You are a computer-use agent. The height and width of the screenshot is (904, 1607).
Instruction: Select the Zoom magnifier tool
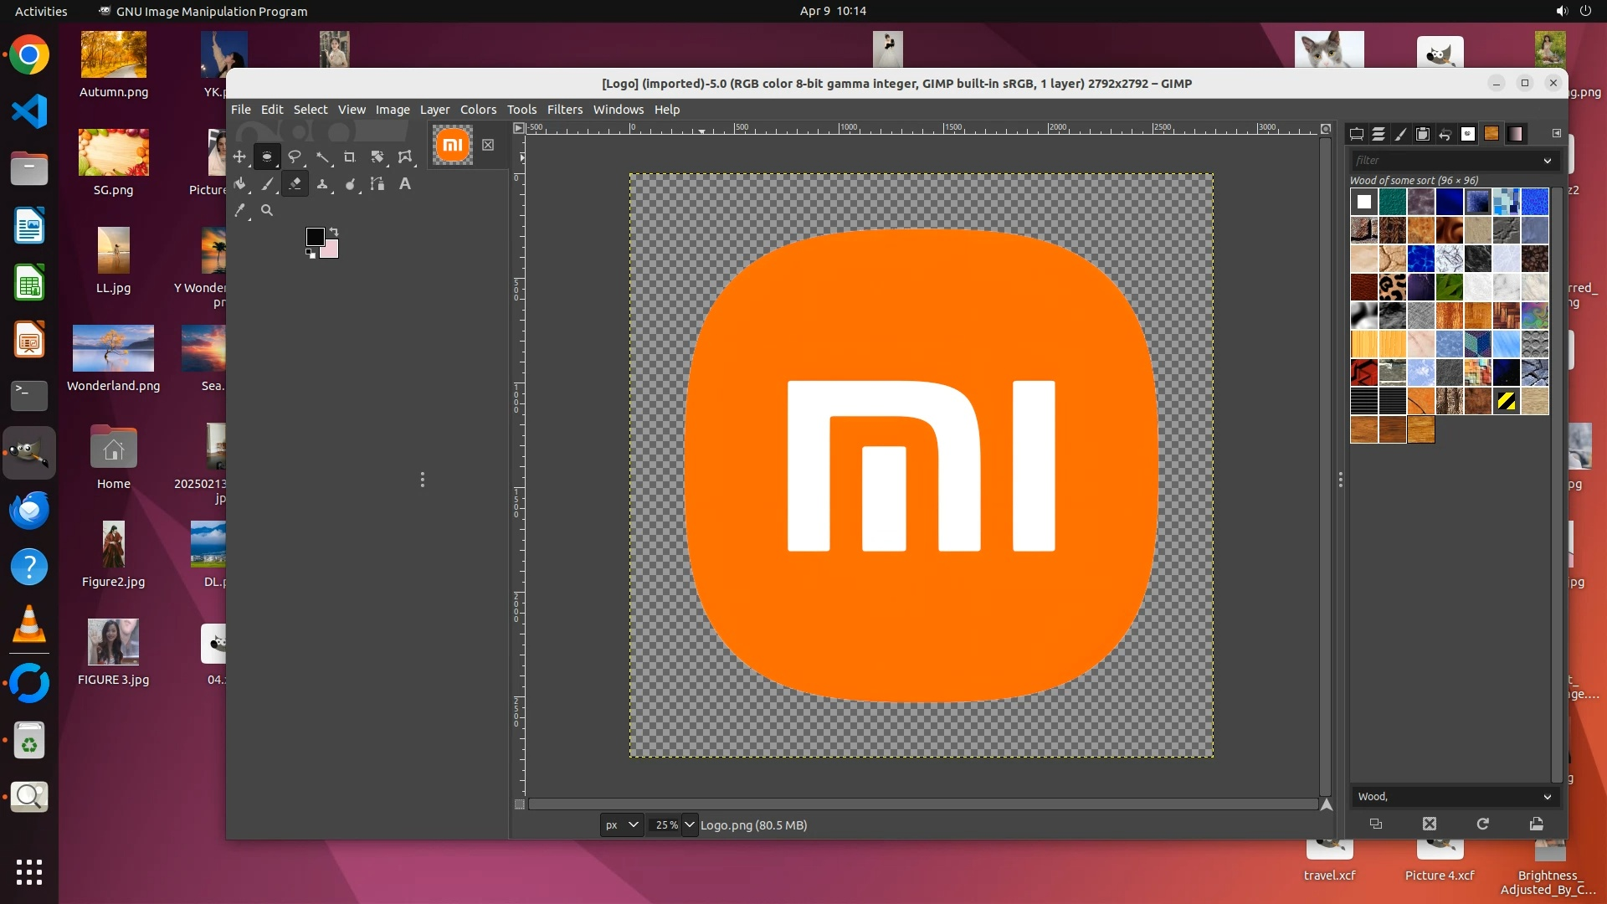pos(267,211)
